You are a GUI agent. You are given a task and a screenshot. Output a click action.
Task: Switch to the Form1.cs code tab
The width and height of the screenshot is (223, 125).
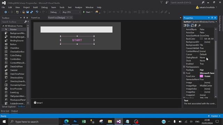36,18
